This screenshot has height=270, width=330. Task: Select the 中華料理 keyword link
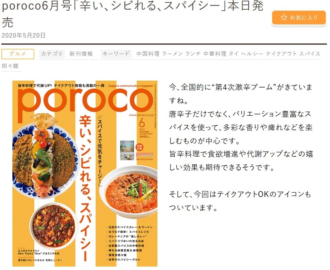(x=215, y=54)
